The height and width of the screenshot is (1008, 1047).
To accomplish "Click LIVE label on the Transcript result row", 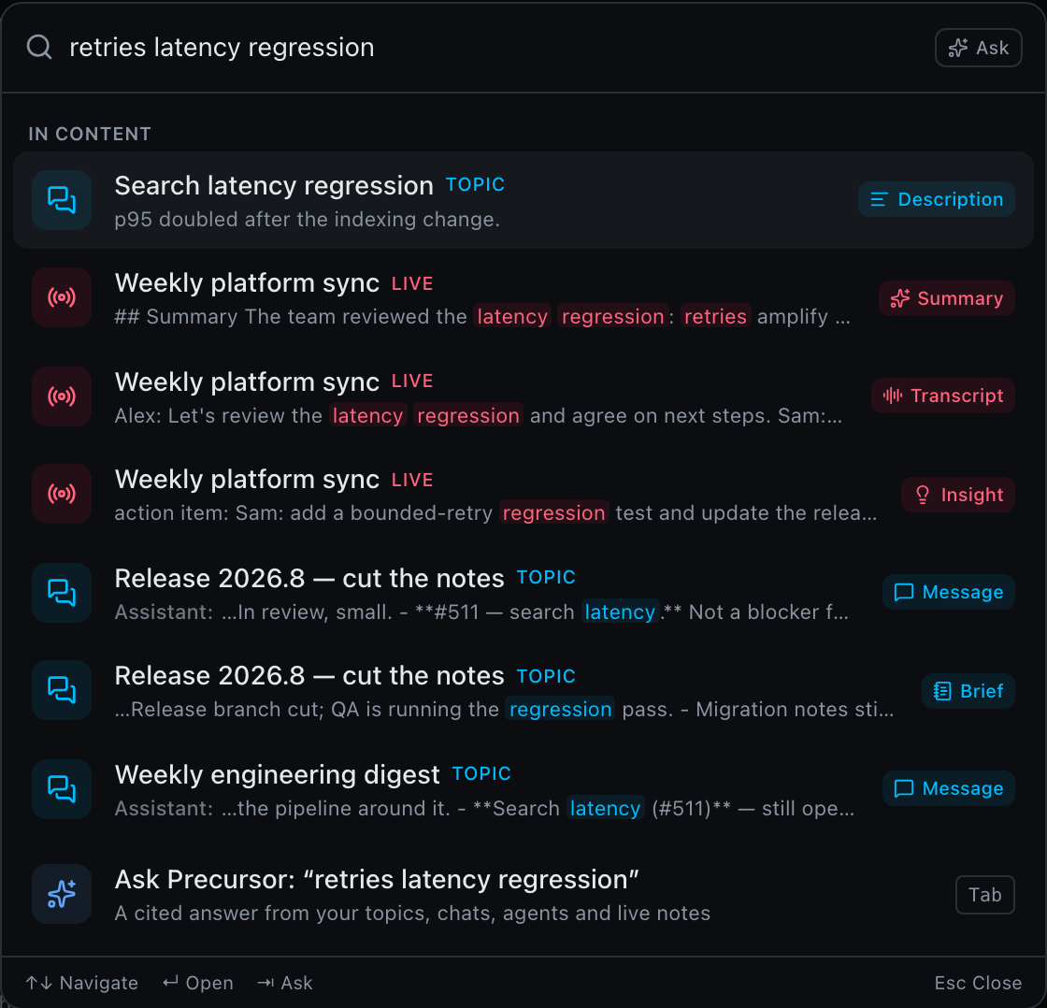I will coord(412,381).
